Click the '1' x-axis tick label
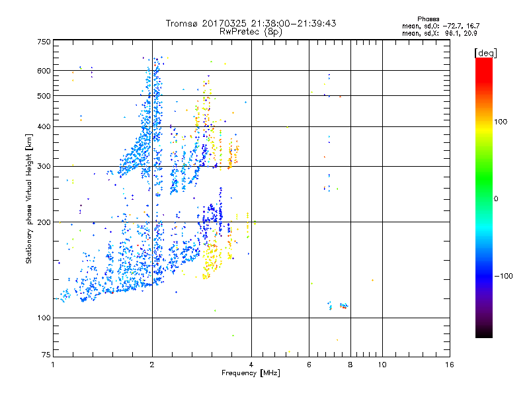 (53, 365)
